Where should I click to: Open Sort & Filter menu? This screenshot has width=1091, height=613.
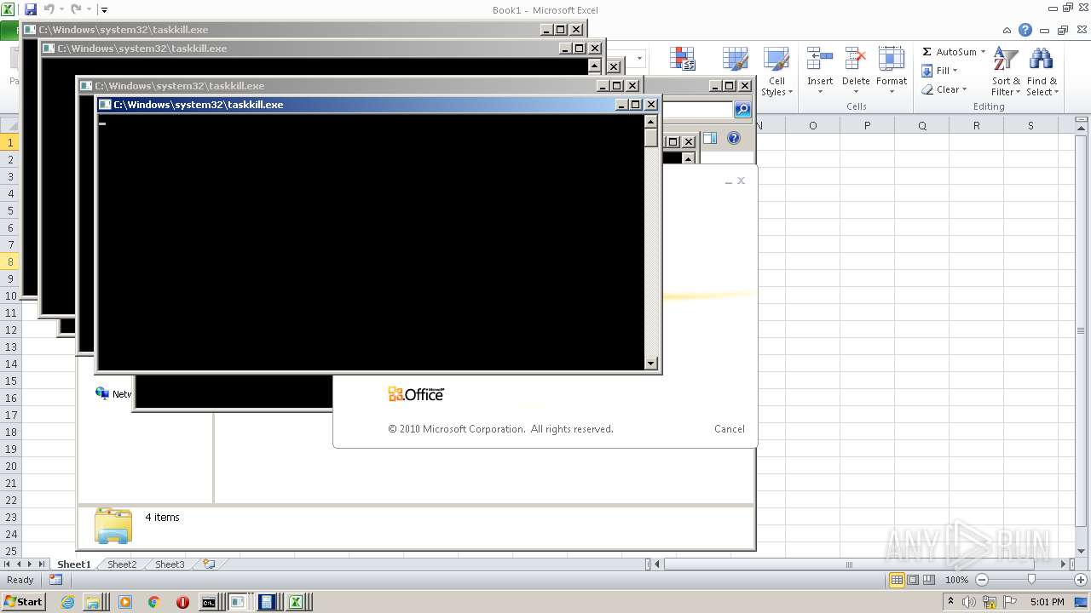pos(1006,72)
